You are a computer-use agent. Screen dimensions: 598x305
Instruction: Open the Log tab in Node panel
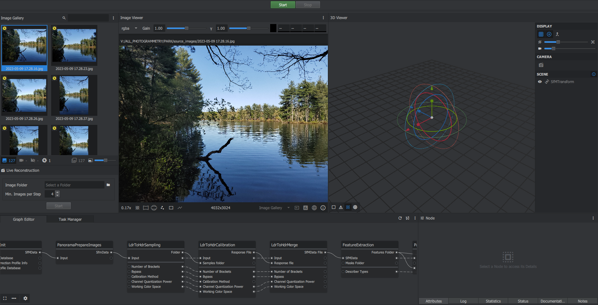click(463, 301)
